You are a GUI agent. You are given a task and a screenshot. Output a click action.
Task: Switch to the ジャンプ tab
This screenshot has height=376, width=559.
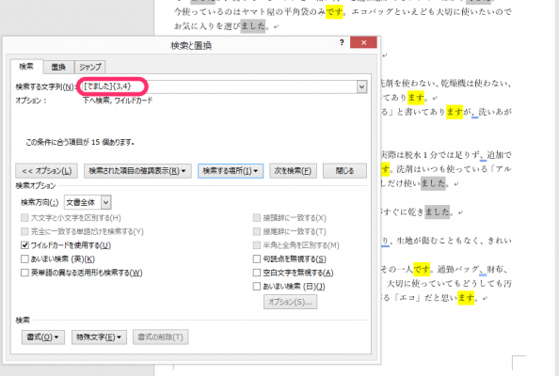pyautogui.click(x=89, y=67)
